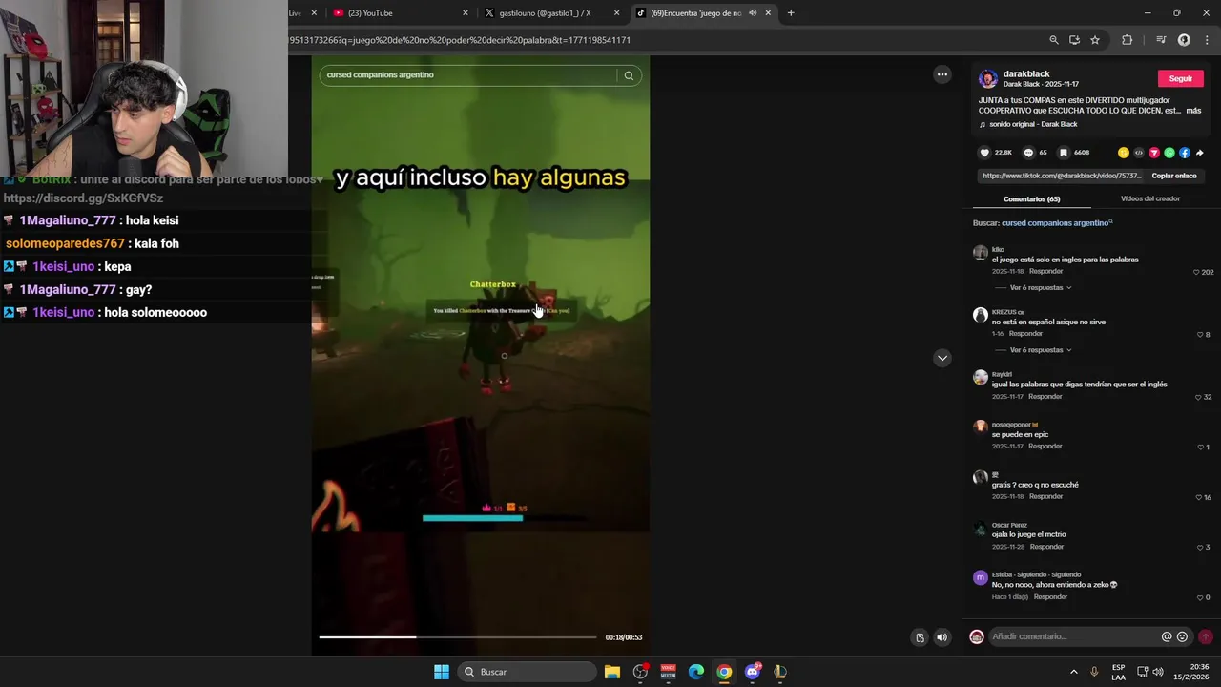The height and width of the screenshot is (687, 1221).
Task: Open Chrome media control icon
Action: [1161, 40]
